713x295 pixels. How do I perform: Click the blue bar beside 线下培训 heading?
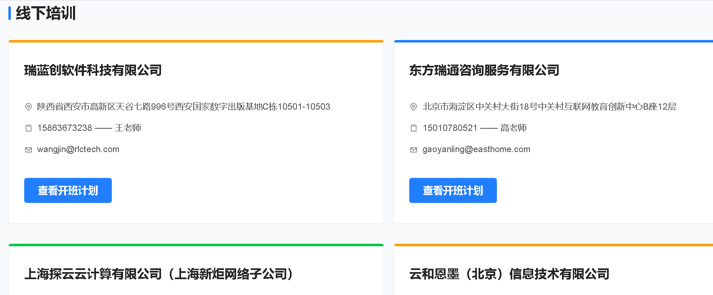pyautogui.click(x=10, y=13)
